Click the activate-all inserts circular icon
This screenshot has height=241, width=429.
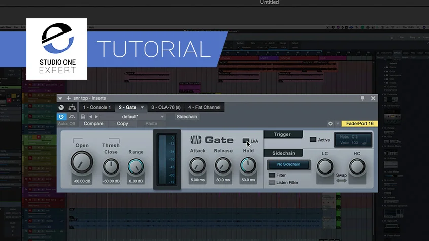(x=61, y=107)
